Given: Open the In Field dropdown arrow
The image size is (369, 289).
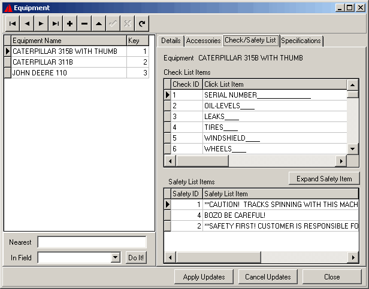Looking at the screenshot, I should (115, 257).
